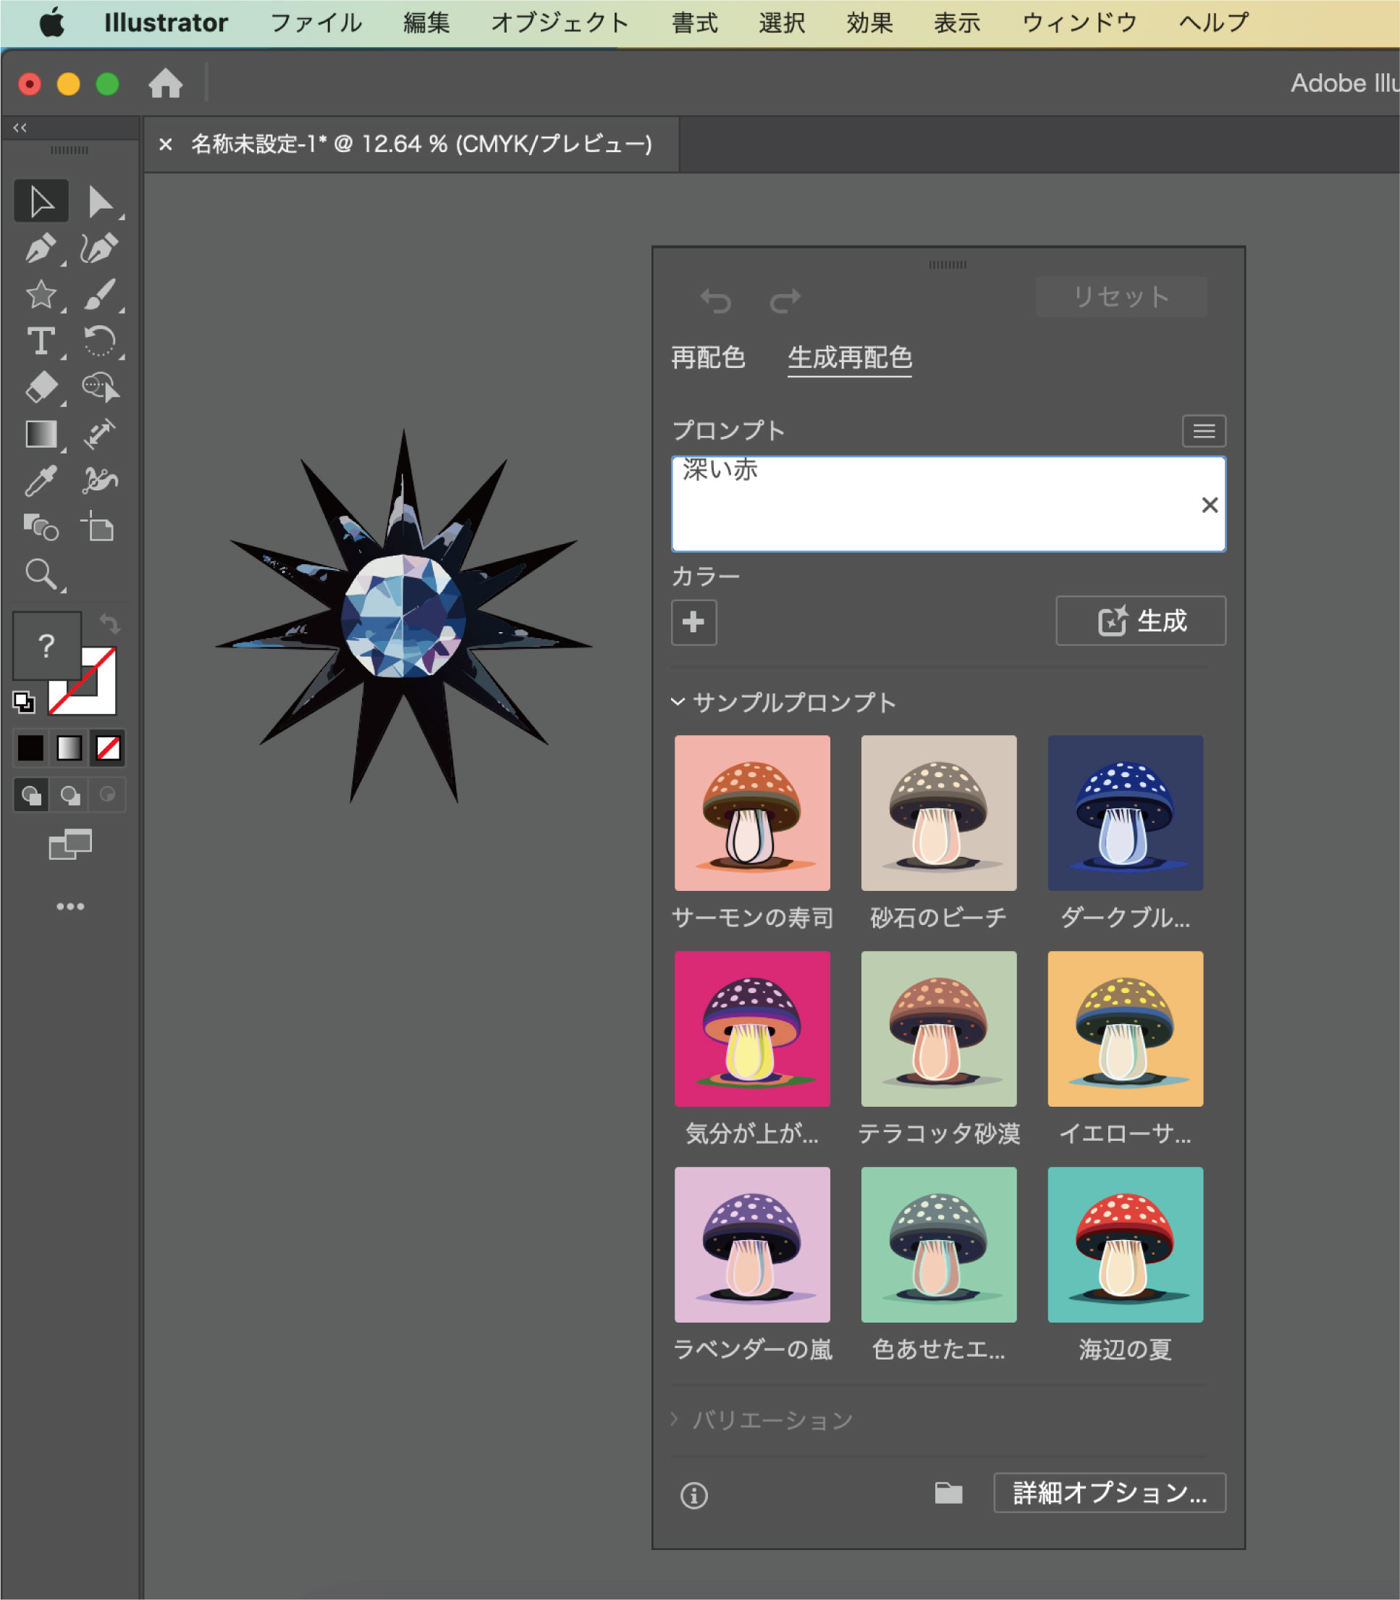Image resolution: width=1400 pixels, height=1600 pixels.
Task: Select the Type tool
Action: [x=40, y=342]
